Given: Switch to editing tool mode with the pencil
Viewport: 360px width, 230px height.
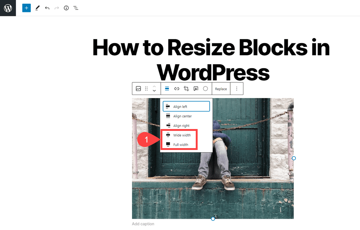Looking at the screenshot, I should (x=37, y=8).
